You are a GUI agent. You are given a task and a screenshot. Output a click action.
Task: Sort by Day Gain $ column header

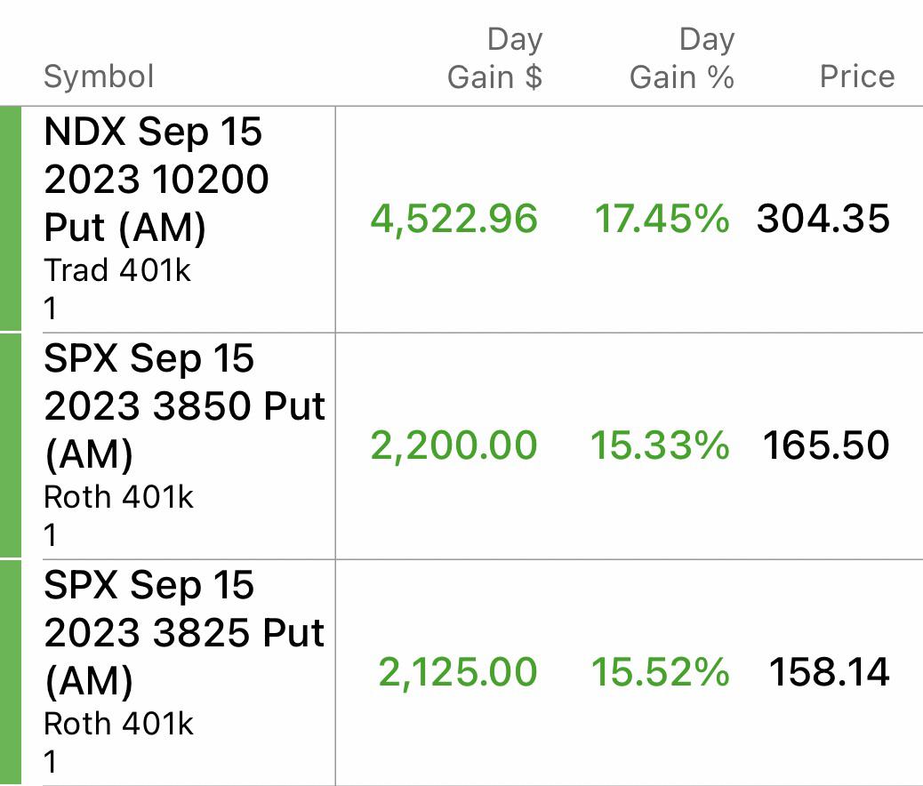pos(494,59)
